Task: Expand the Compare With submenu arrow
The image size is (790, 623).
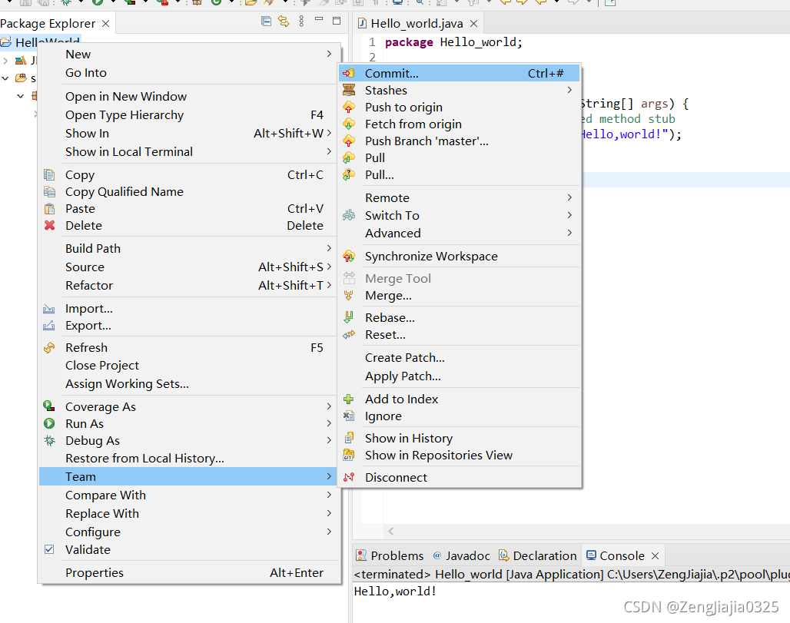Action: (x=329, y=495)
